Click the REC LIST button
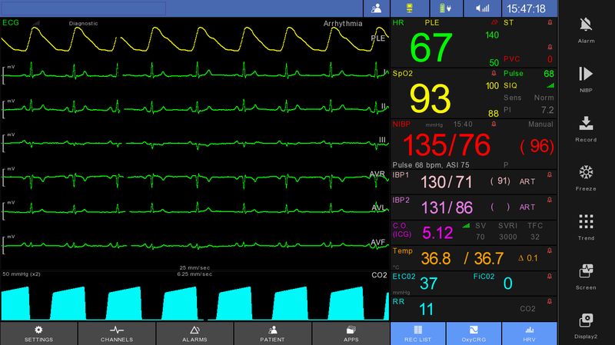Screen dimensions: 615x345 tap(417, 333)
